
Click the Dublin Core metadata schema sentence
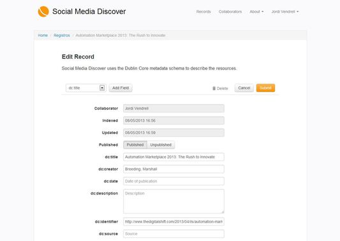tap(149, 68)
